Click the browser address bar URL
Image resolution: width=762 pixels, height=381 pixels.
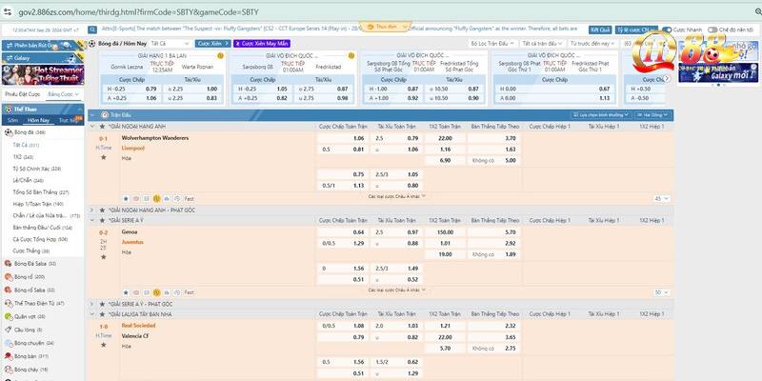138,12
